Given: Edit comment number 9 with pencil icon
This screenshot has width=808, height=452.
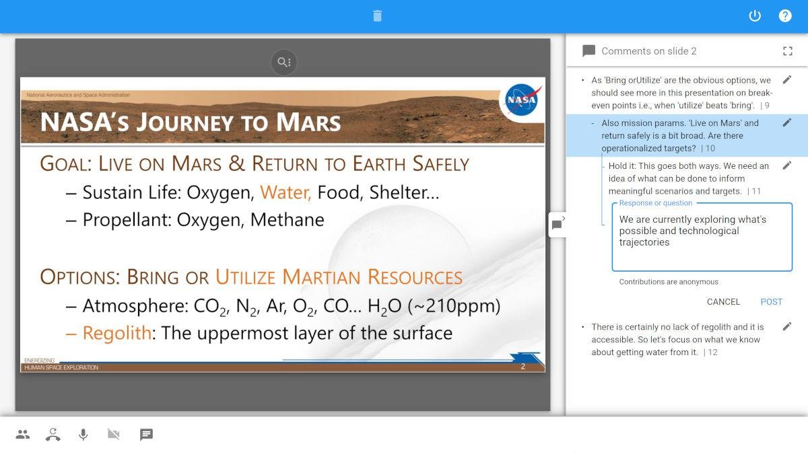Looking at the screenshot, I should pyautogui.click(x=787, y=80).
